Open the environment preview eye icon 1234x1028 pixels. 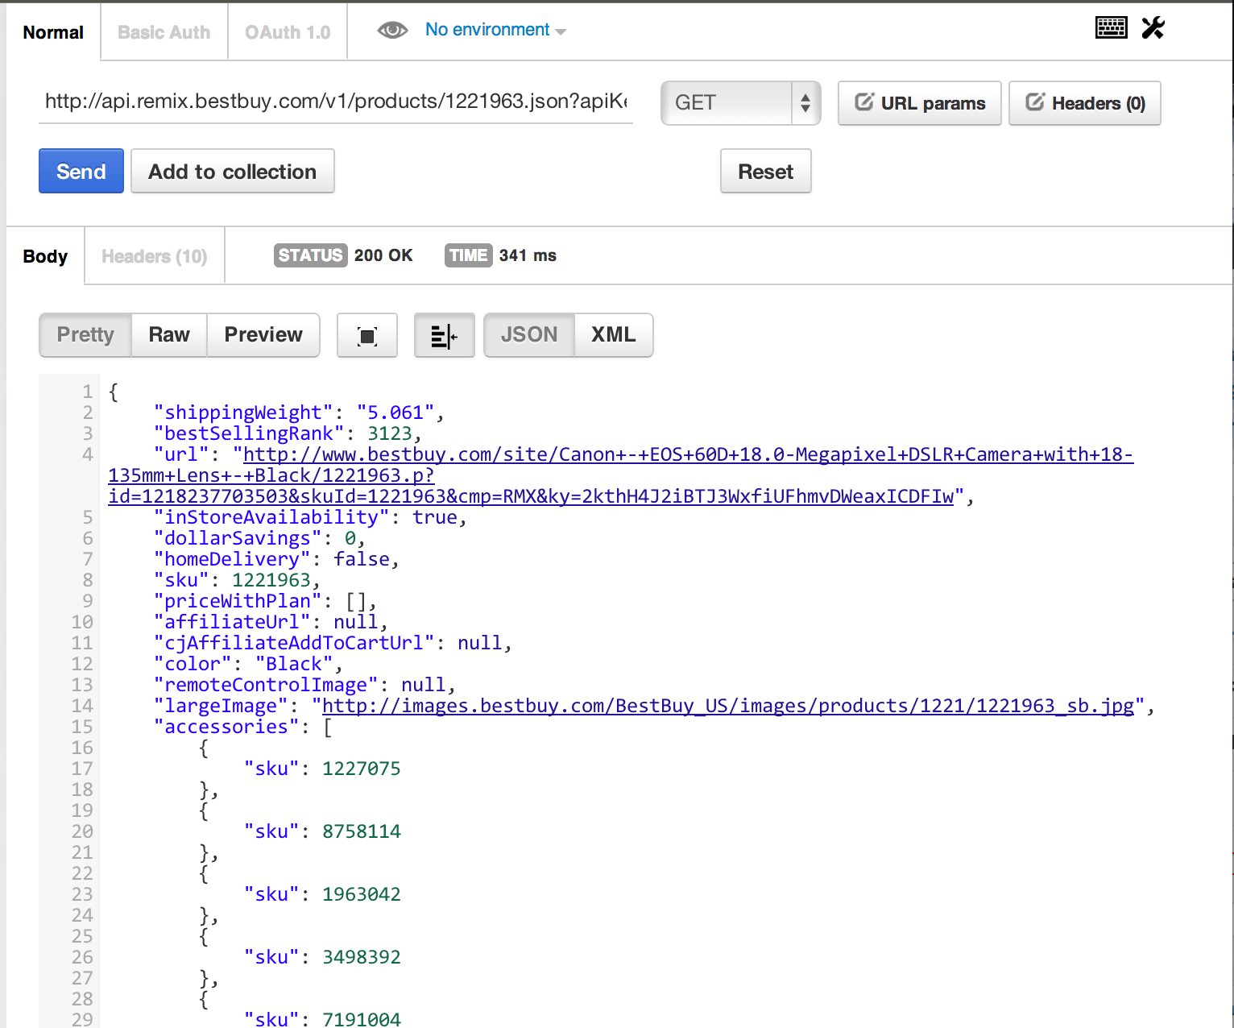392,30
